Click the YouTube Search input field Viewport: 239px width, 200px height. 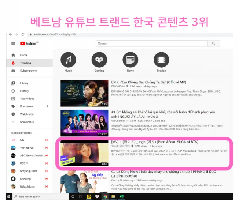click(152, 44)
